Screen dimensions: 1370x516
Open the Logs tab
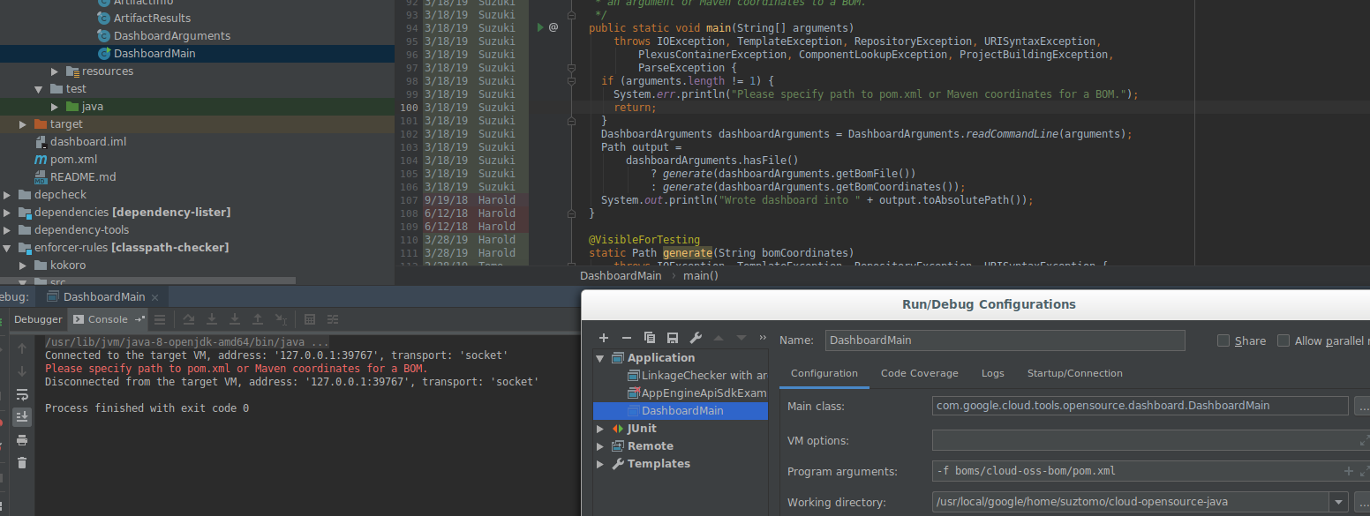[992, 373]
